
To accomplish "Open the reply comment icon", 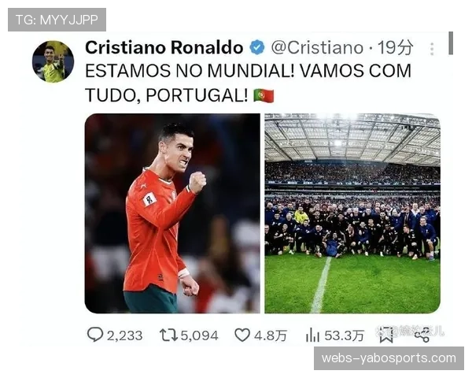I will [x=95, y=335].
